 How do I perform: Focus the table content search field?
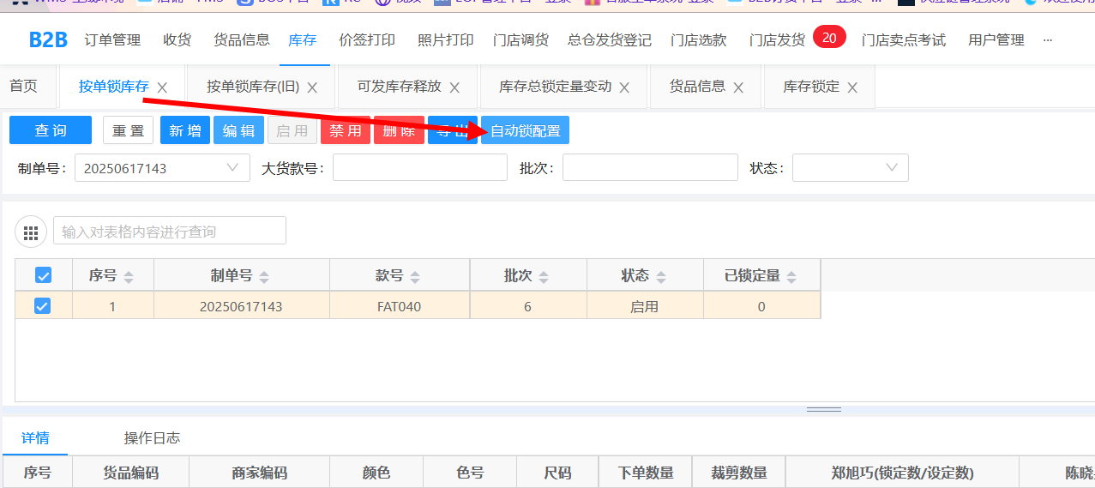tap(170, 232)
